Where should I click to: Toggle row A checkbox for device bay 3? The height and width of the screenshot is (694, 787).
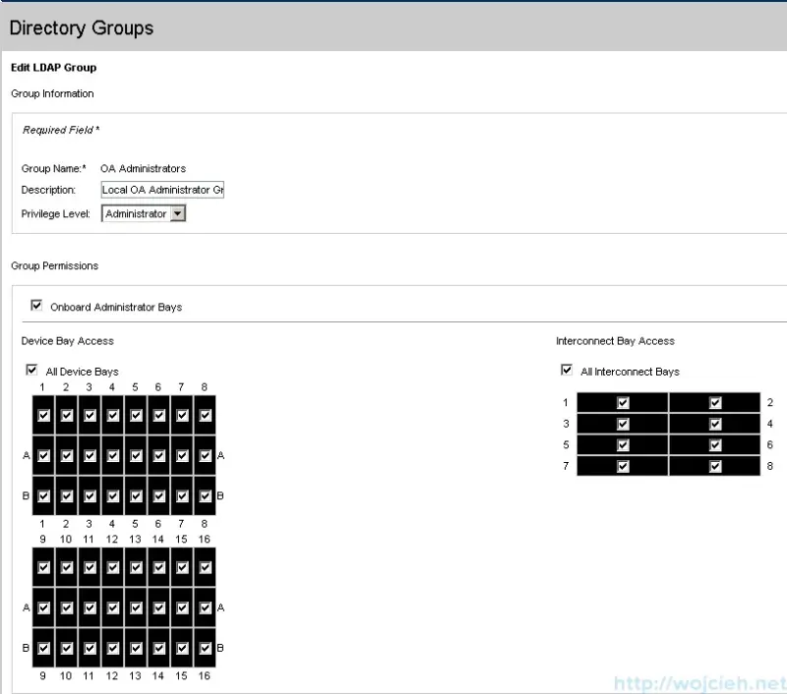tap(89, 455)
